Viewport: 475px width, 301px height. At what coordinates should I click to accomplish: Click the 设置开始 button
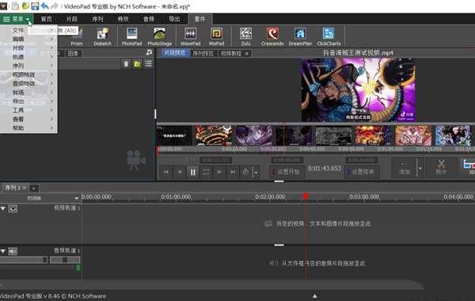tap(287, 172)
